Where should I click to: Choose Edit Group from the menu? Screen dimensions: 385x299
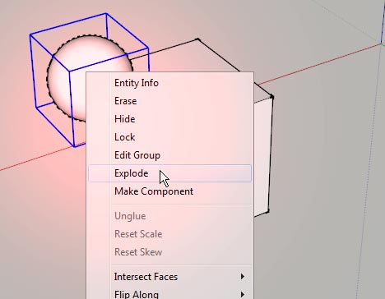point(169,155)
